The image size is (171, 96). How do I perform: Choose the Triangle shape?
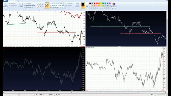tap(63, 3)
